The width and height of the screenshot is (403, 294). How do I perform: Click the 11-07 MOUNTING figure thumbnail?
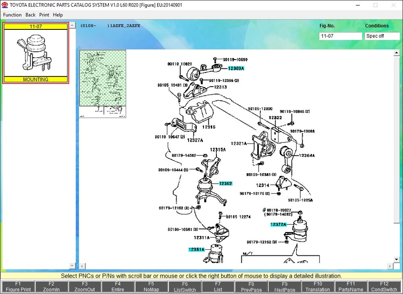pos(36,53)
